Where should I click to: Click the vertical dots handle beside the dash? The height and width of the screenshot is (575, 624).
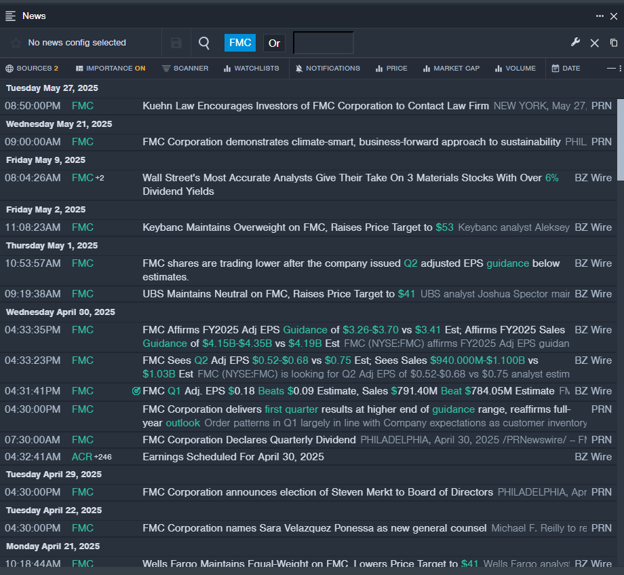(x=620, y=69)
